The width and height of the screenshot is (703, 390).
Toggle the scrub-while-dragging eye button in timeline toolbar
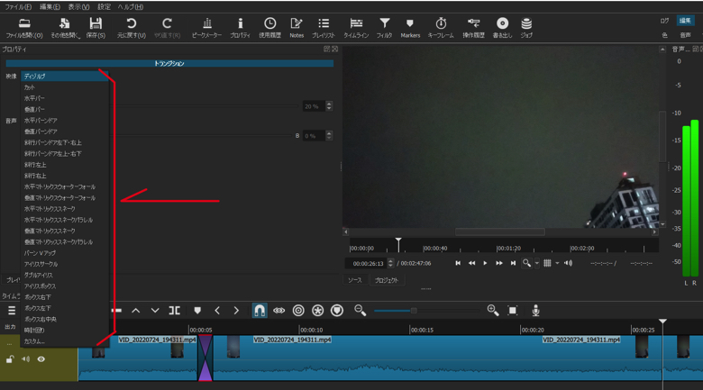click(x=278, y=310)
